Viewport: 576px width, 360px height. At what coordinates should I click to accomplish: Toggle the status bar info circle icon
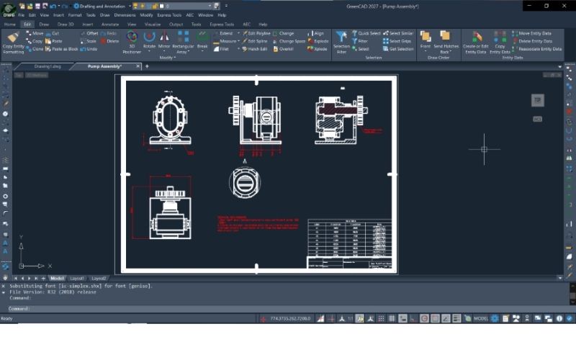559,318
